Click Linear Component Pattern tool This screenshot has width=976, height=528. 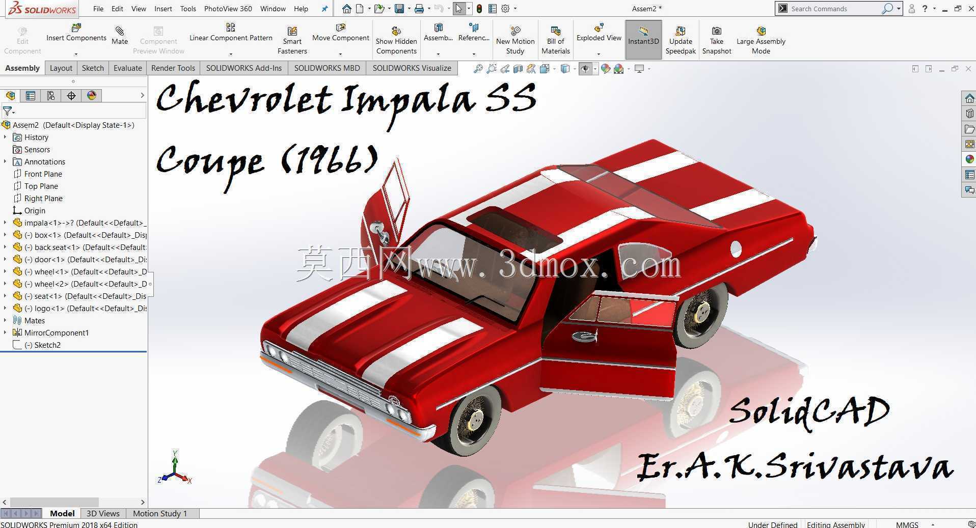click(231, 33)
